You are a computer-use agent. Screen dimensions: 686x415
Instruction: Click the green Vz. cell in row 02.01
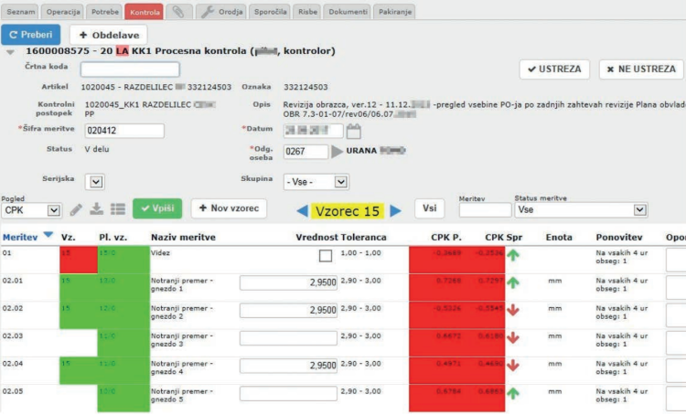point(79,287)
